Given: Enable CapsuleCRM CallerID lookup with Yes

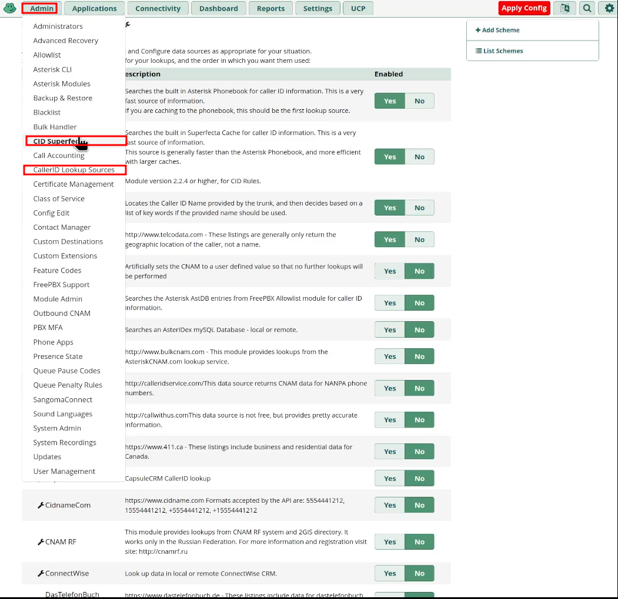Looking at the screenshot, I should coord(389,479).
